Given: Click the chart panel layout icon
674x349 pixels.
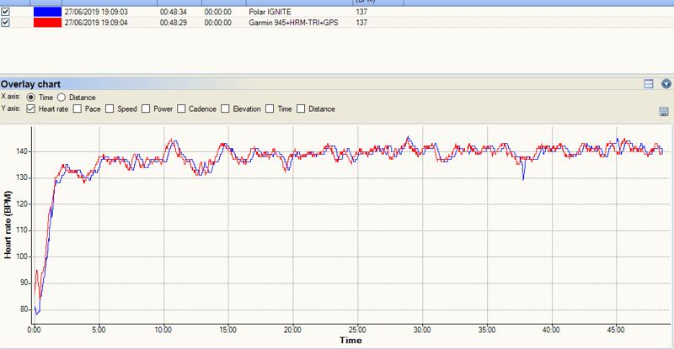Looking at the screenshot, I should pyautogui.click(x=648, y=84).
